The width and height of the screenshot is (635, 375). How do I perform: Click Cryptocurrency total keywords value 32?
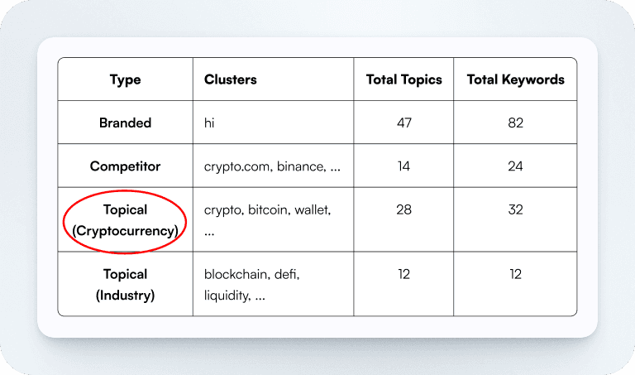[x=515, y=210]
